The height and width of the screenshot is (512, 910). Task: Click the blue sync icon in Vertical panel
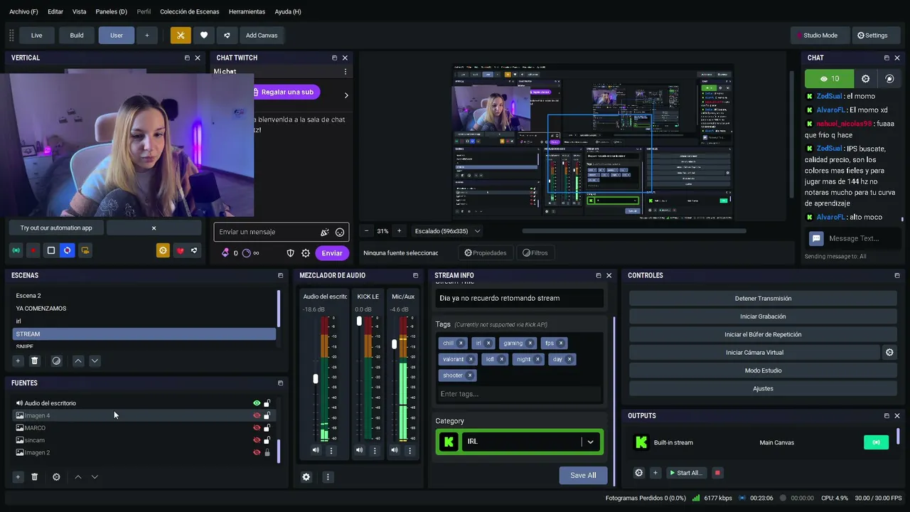click(x=68, y=250)
